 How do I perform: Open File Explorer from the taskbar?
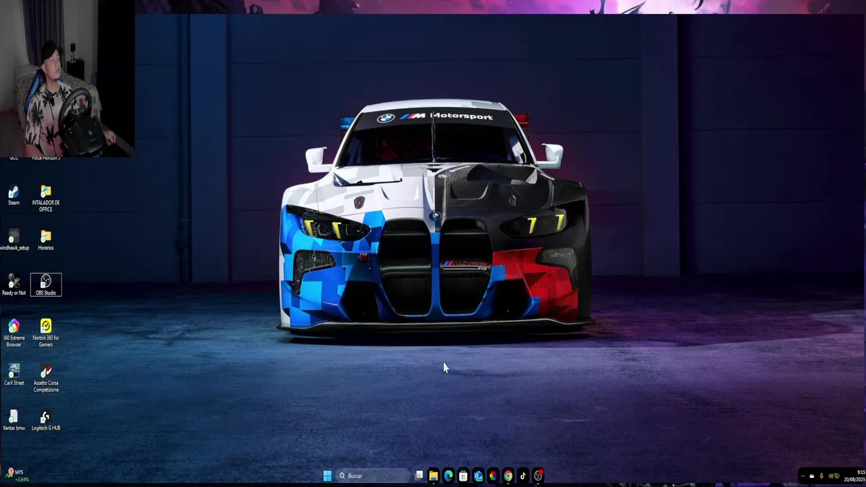point(433,476)
